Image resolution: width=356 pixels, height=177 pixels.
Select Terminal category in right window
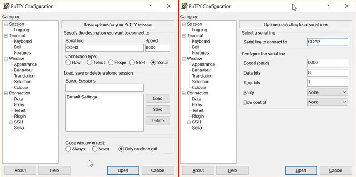point(195,35)
